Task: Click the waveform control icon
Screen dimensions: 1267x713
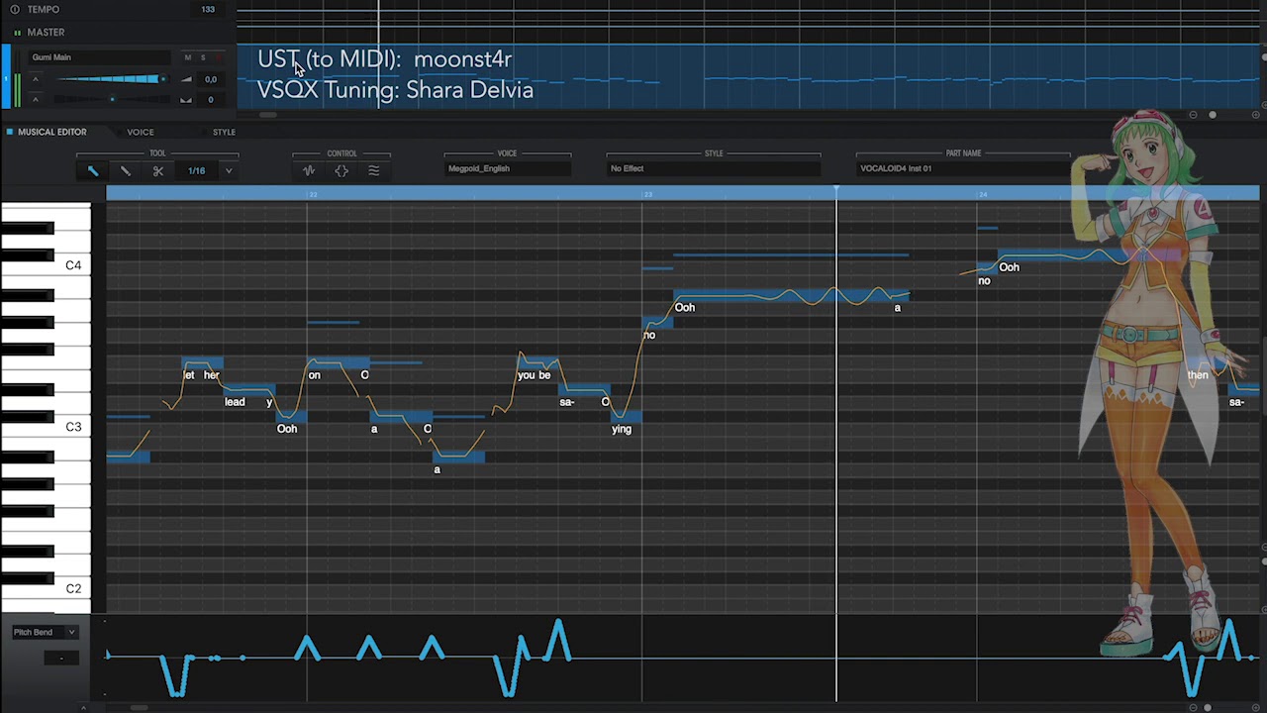Action: pos(309,170)
